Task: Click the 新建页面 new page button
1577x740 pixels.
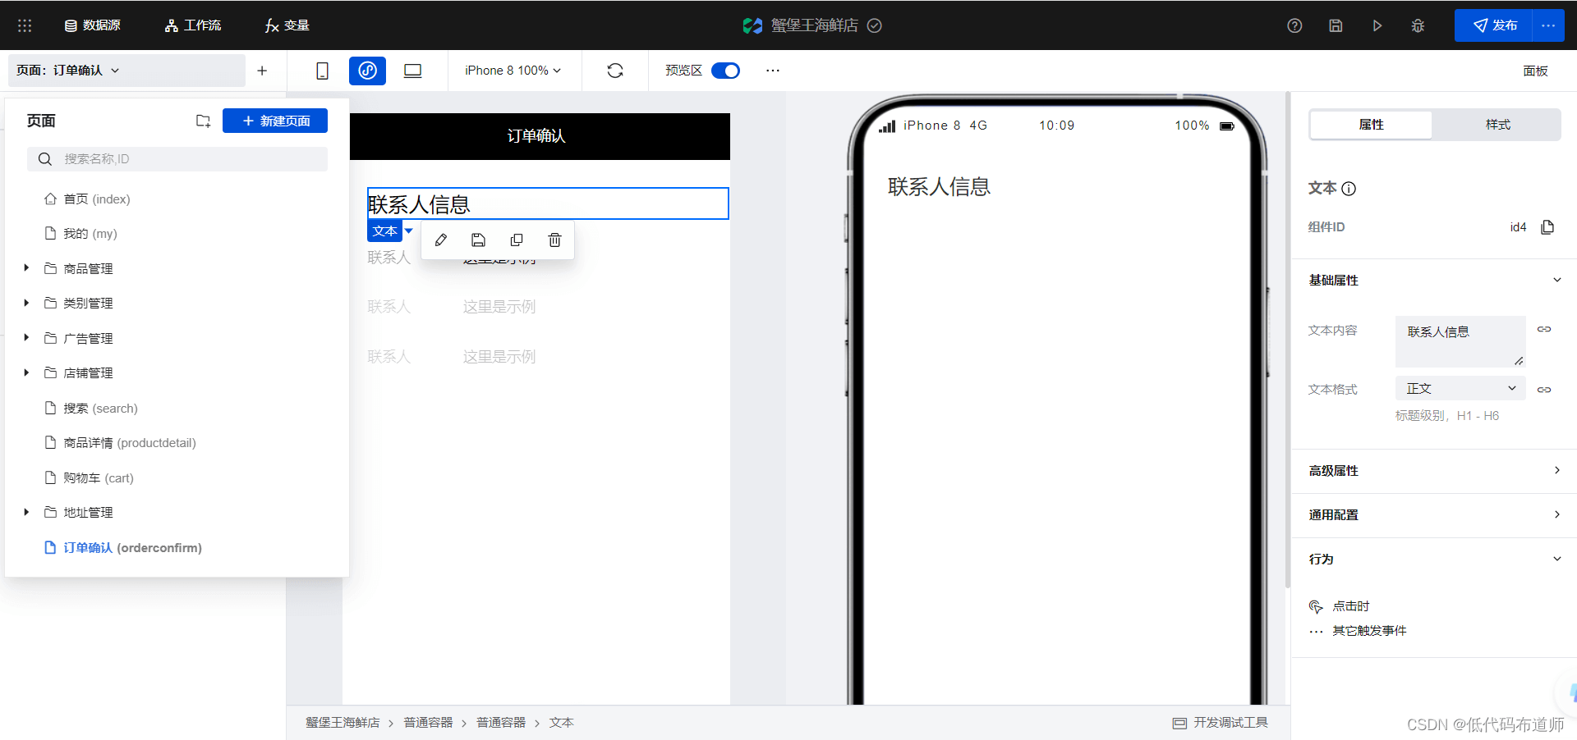Action: pyautogui.click(x=275, y=121)
